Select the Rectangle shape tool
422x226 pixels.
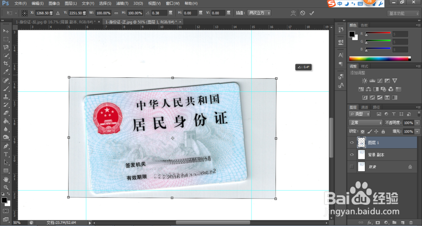[6, 171]
